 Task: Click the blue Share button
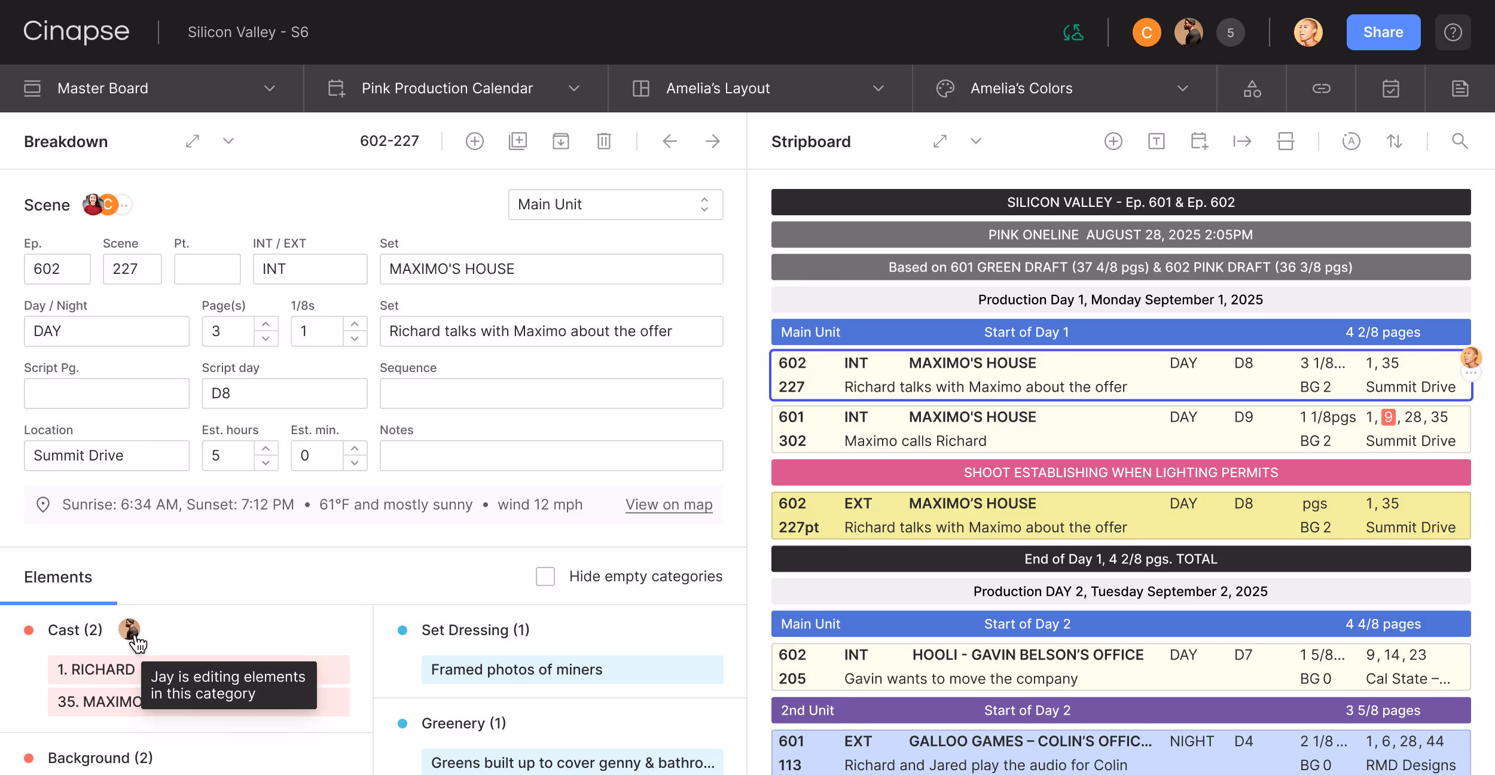point(1383,32)
